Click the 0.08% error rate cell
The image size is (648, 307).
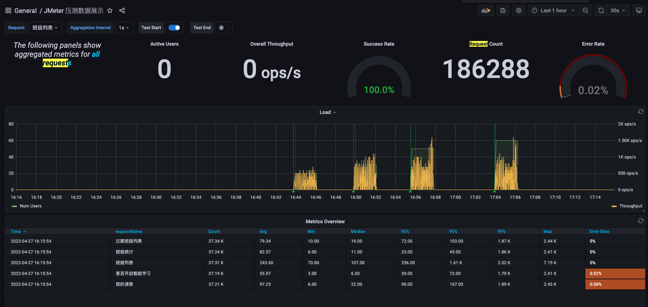coord(615,284)
